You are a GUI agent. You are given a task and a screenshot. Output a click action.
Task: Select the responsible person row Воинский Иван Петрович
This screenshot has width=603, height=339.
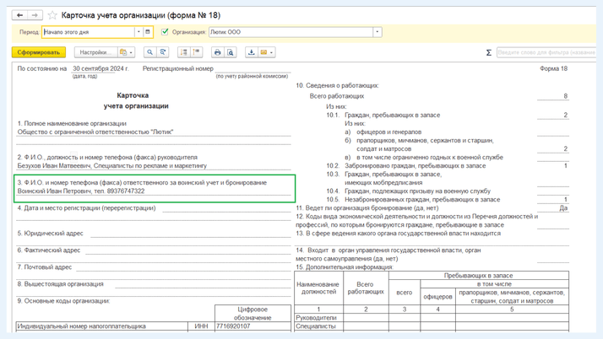[81, 191]
